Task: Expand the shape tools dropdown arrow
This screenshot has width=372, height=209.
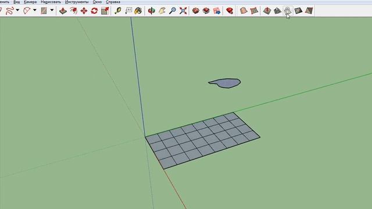Action: [x=52, y=10]
